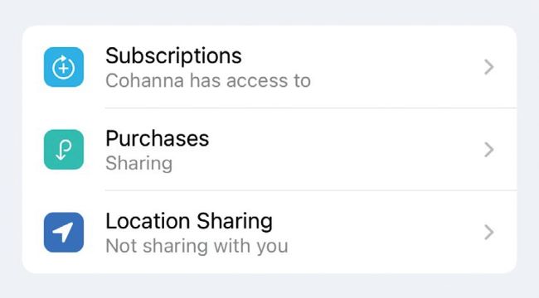Click the "Sharing" status under Purchases

[x=138, y=163]
